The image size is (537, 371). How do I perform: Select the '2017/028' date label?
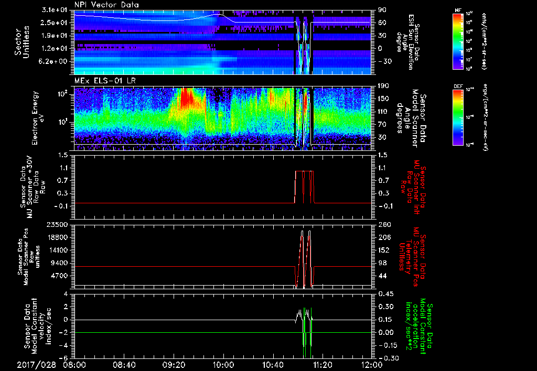(36, 365)
